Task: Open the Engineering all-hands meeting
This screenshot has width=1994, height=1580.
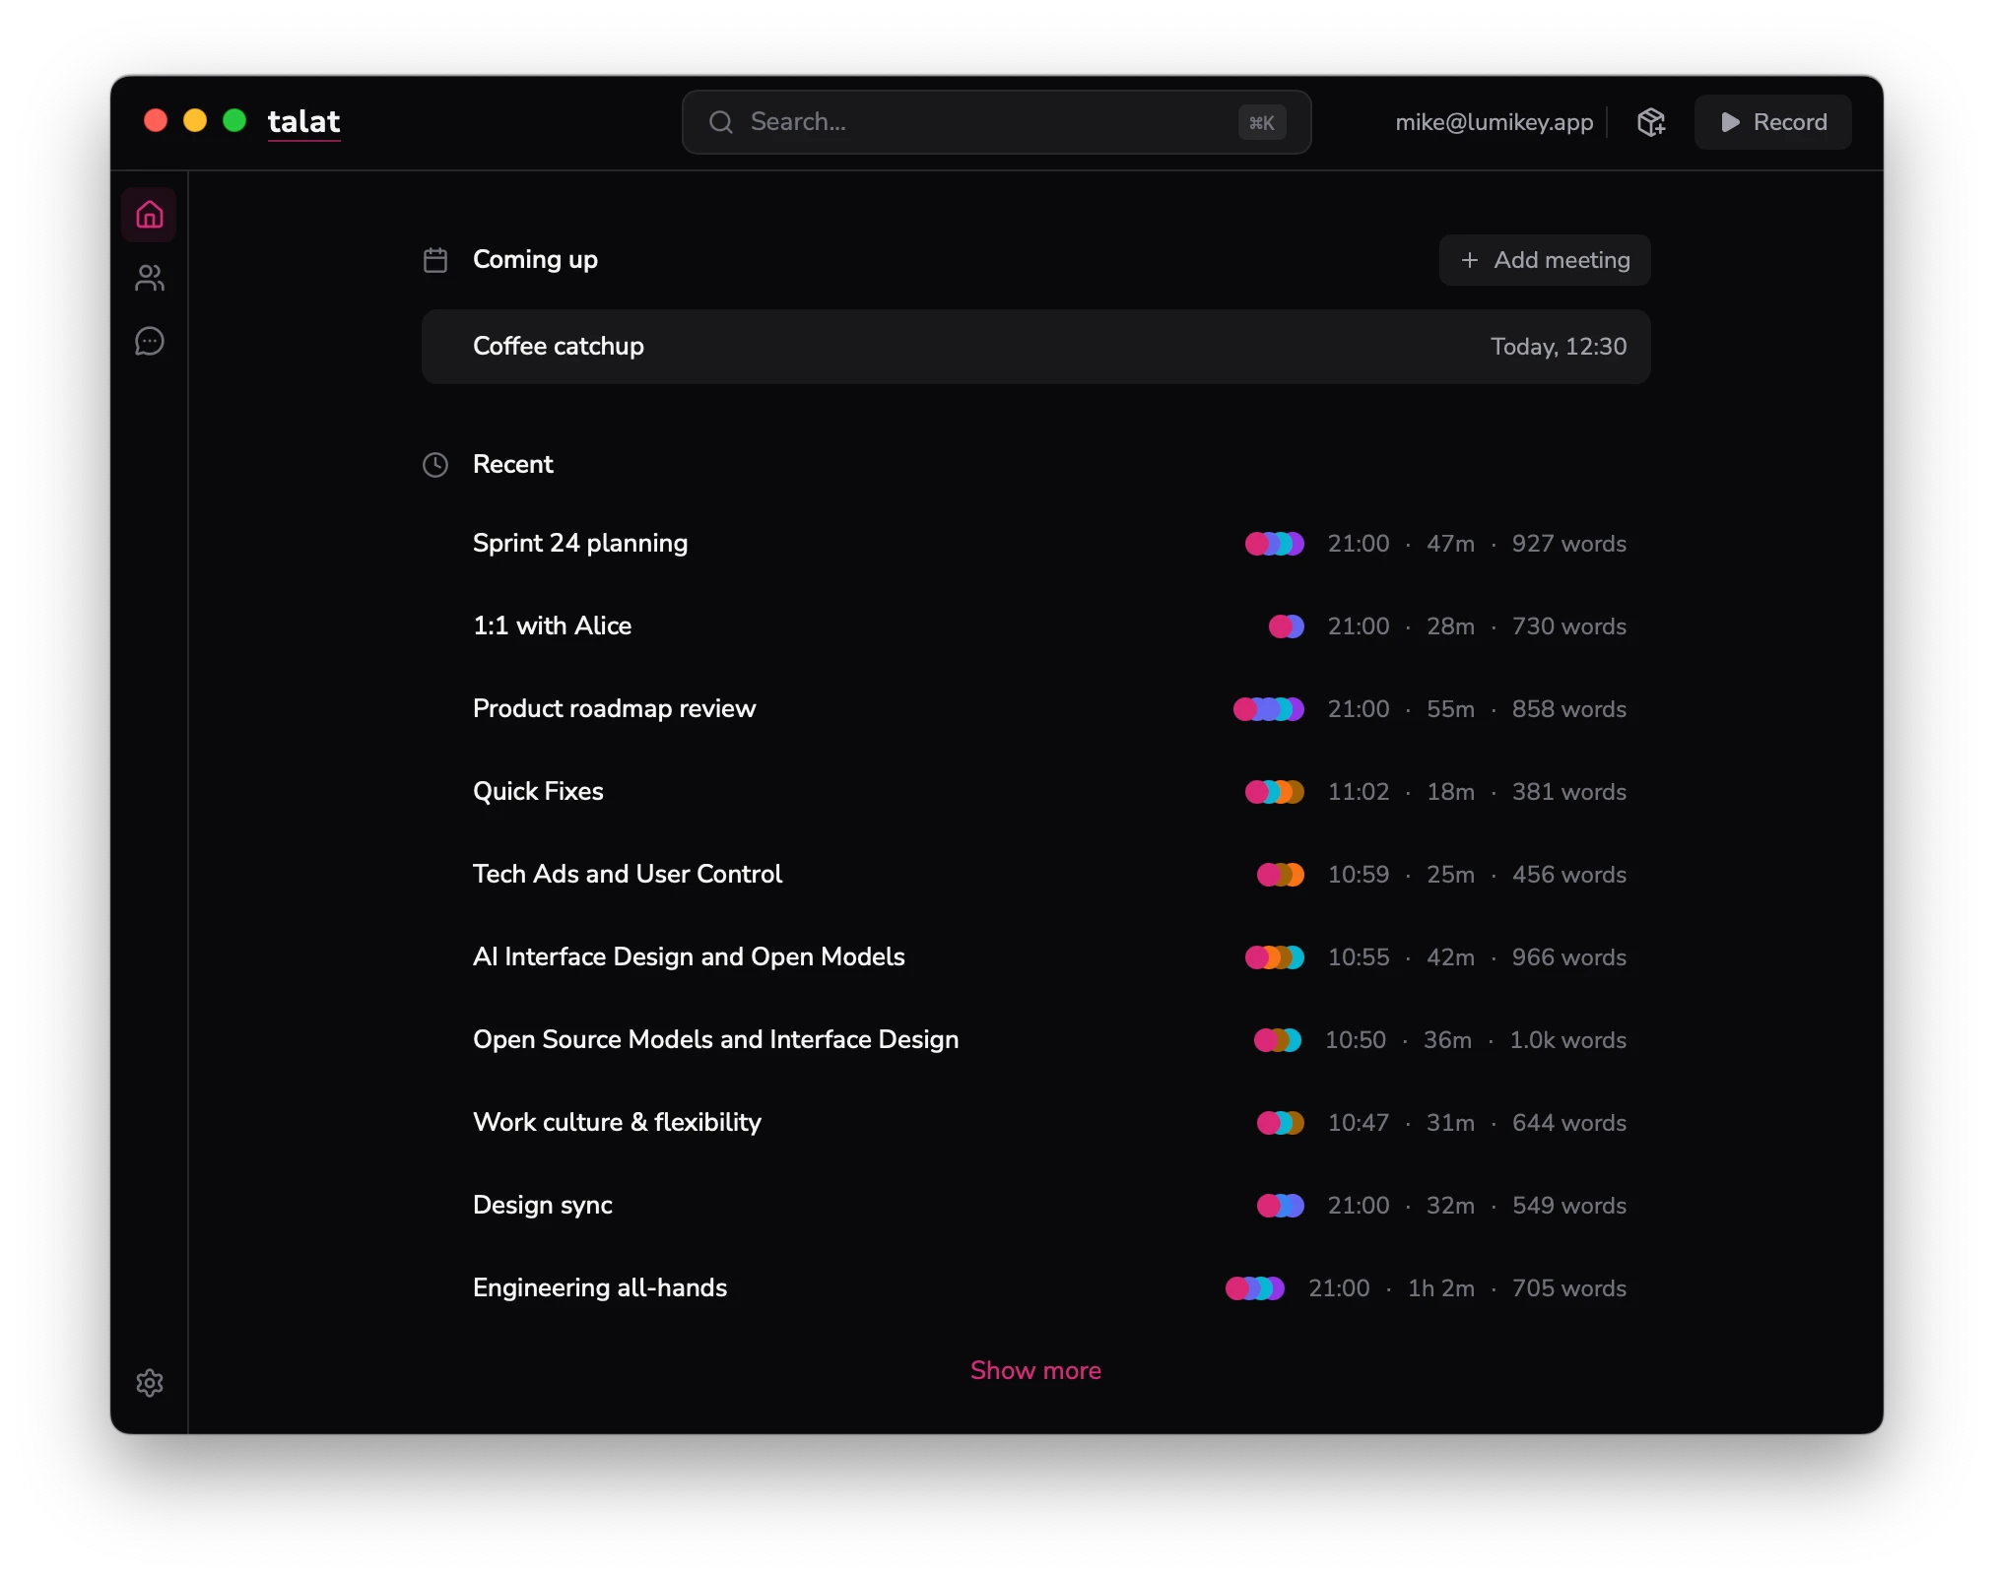Action: click(x=600, y=1288)
